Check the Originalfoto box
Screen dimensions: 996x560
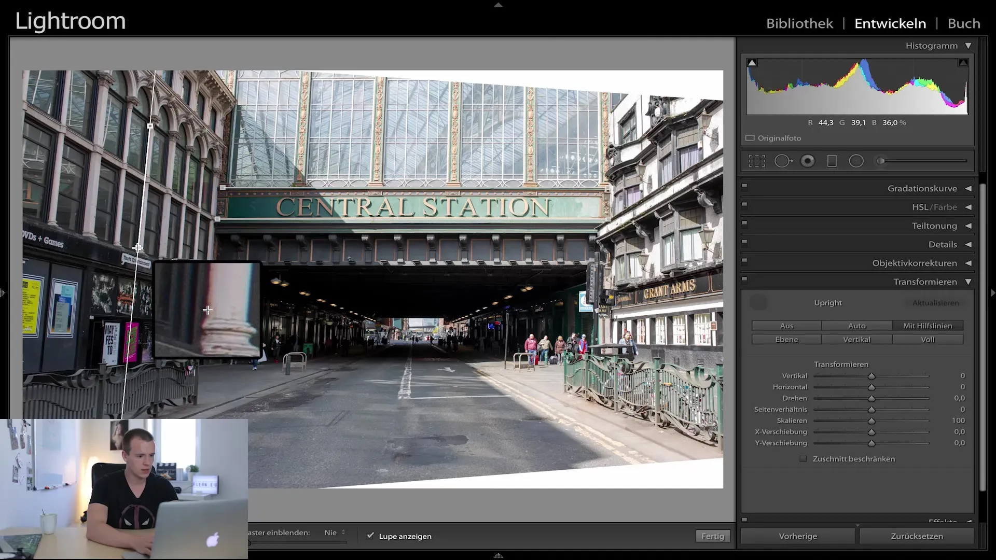click(750, 138)
